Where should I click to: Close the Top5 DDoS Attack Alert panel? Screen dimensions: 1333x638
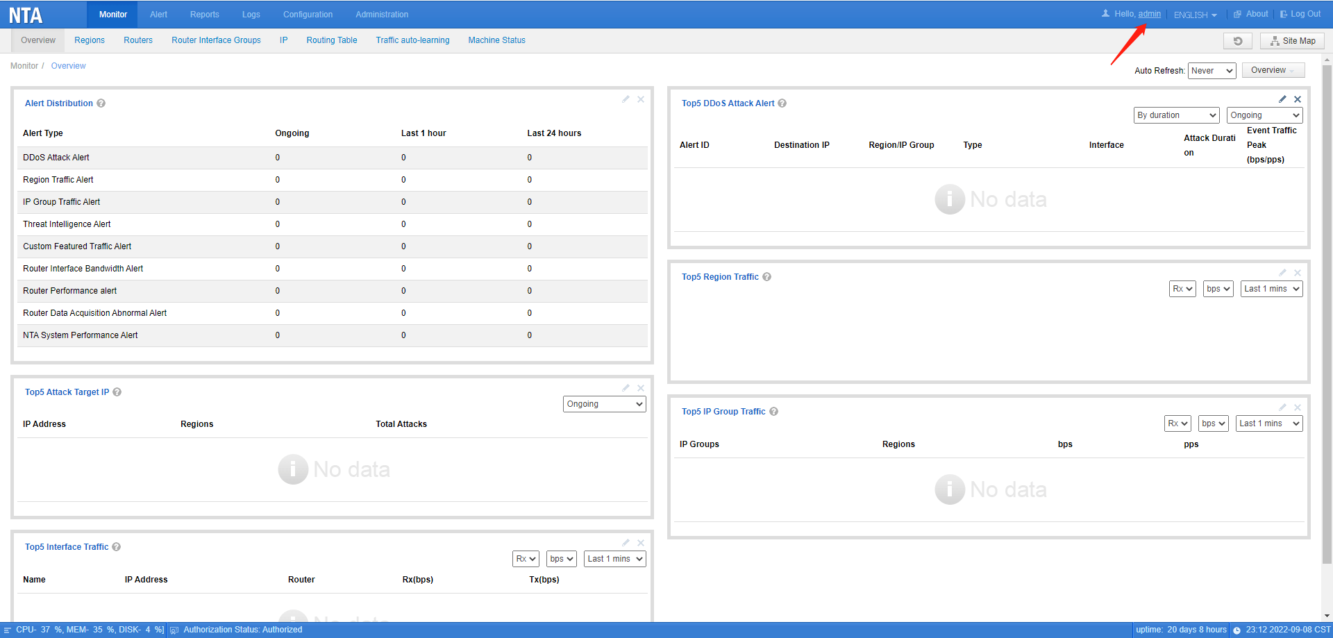(1298, 99)
